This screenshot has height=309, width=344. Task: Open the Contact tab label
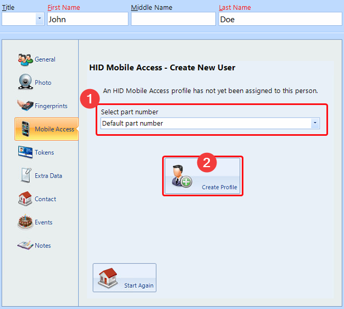pyautogui.click(x=46, y=199)
